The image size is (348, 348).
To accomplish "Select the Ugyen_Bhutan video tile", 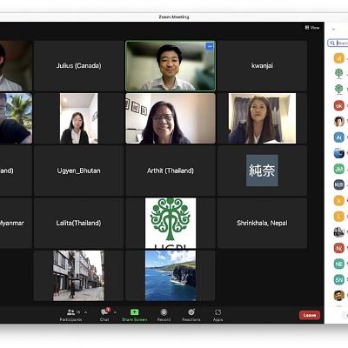I will pos(78,171).
